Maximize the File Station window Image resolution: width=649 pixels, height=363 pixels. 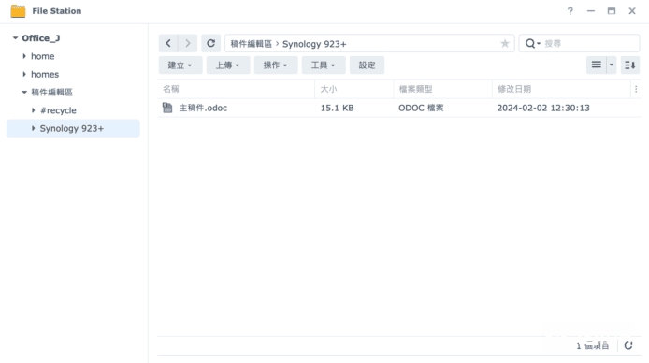[x=612, y=11]
